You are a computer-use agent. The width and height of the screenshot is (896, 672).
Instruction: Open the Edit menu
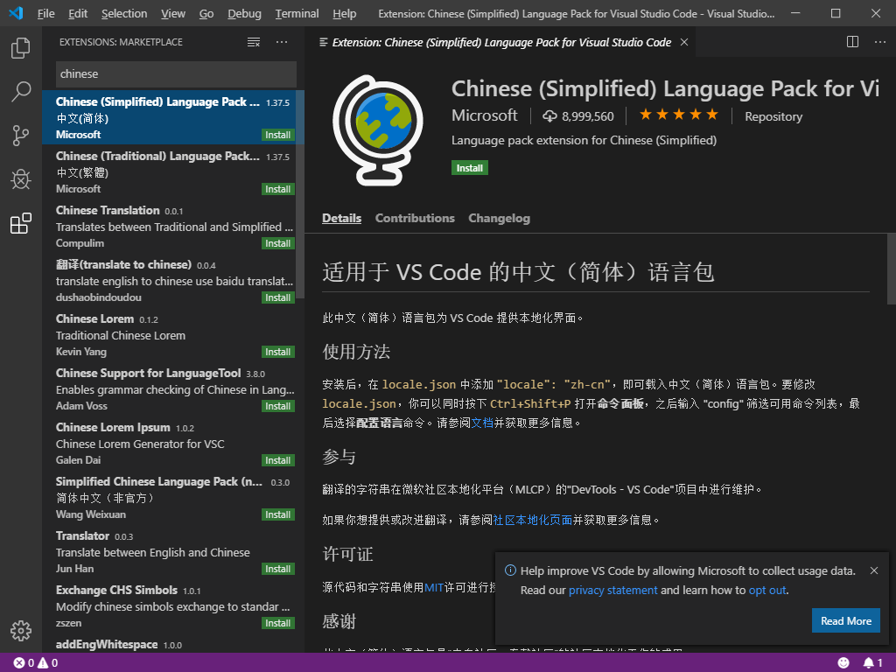coord(78,14)
